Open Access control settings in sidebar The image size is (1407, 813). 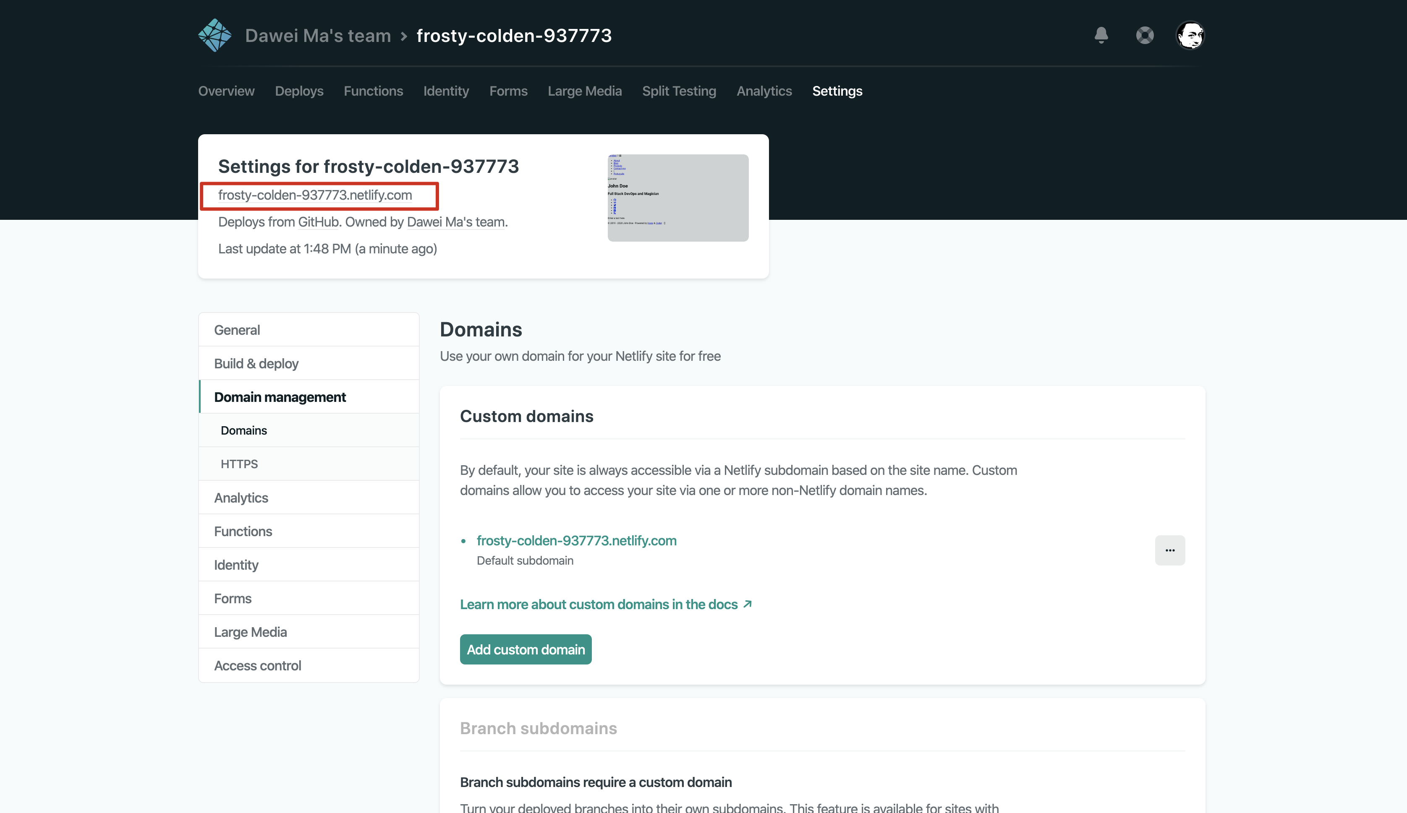257,666
